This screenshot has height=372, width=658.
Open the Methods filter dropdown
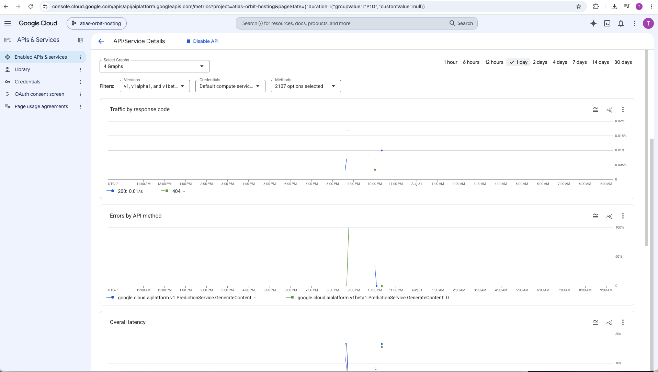click(306, 86)
